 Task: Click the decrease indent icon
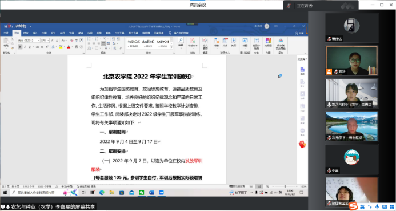113,39
